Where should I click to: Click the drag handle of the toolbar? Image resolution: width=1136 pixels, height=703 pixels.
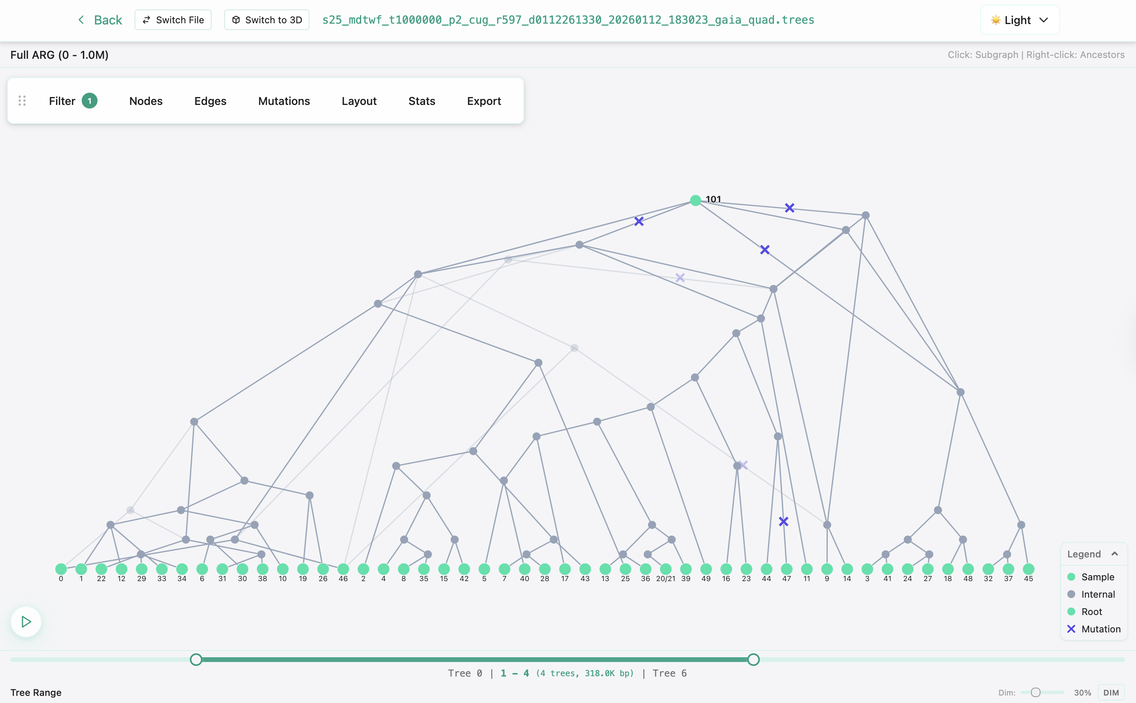22,101
